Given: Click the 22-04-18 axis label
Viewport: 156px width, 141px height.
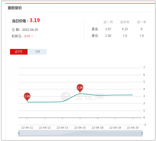Looking at the screenshot, I should point(97,128).
